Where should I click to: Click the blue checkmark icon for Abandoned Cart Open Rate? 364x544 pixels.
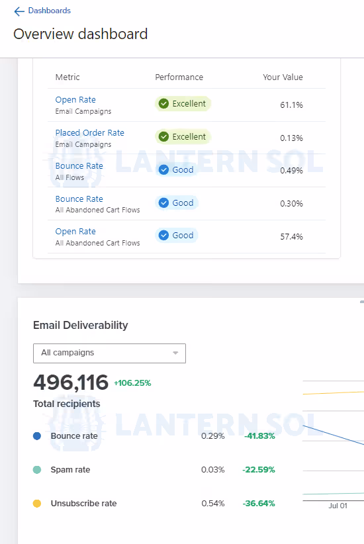[x=163, y=235]
